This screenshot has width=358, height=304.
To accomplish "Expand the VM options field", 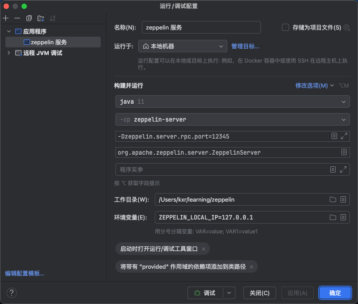I will pyautogui.click(x=344, y=136).
